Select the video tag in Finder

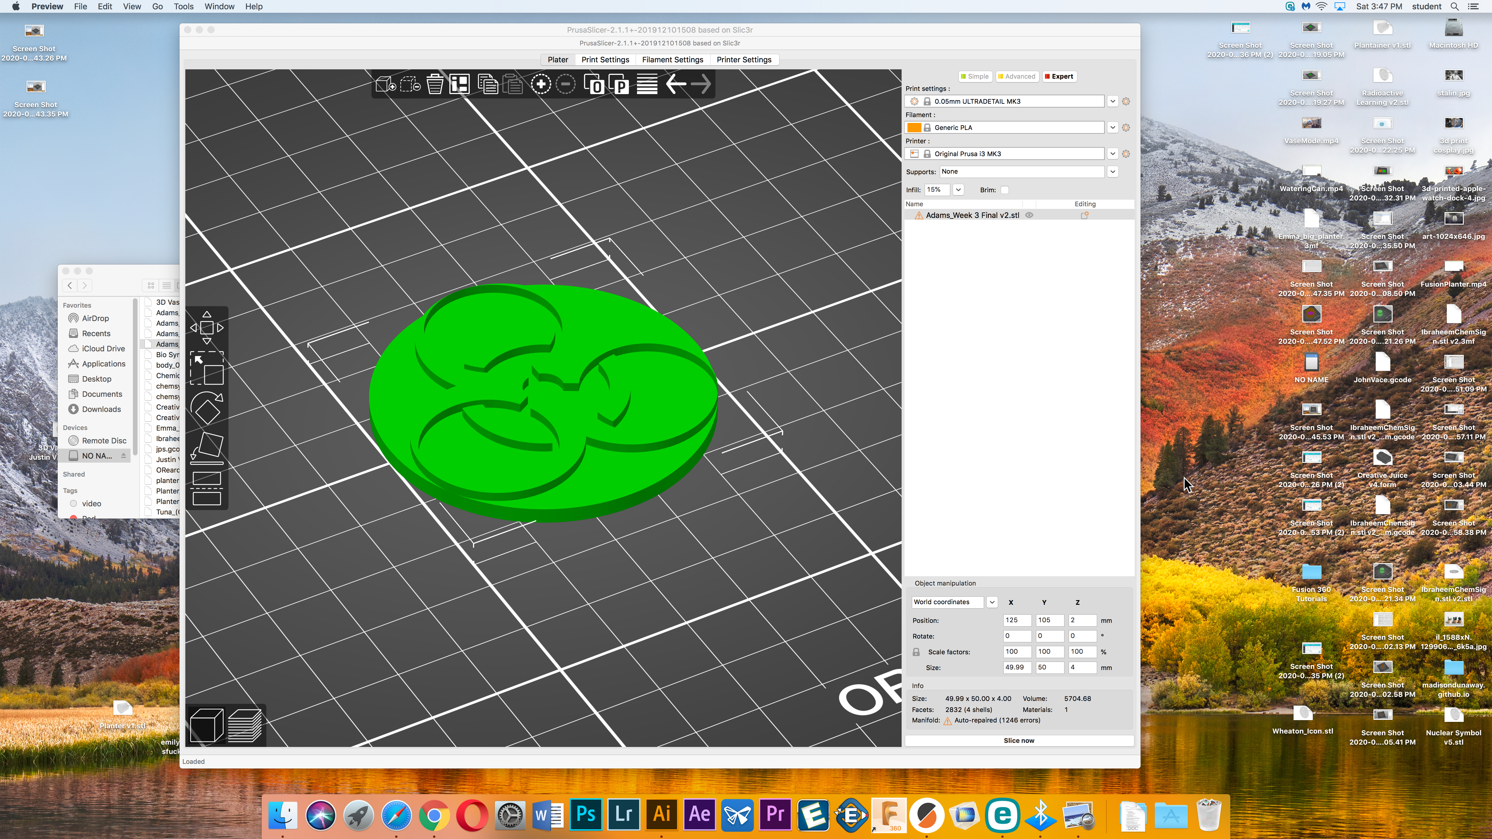pyautogui.click(x=92, y=504)
